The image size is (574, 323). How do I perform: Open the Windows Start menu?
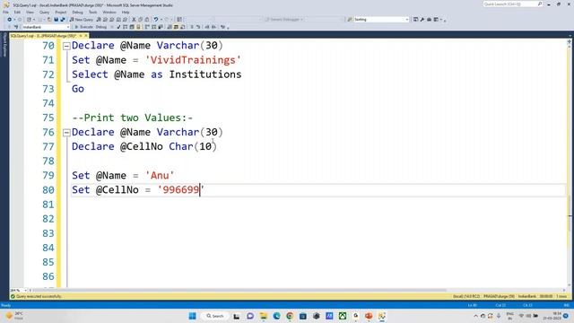point(192,316)
